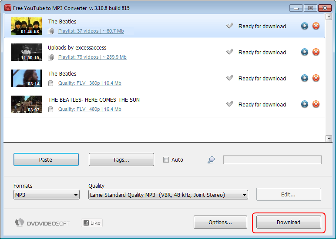Remove HERE COMES THE SUN item
Image resolution: width=336 pixels, height=239 pixels.
click(x=316, y=104)
